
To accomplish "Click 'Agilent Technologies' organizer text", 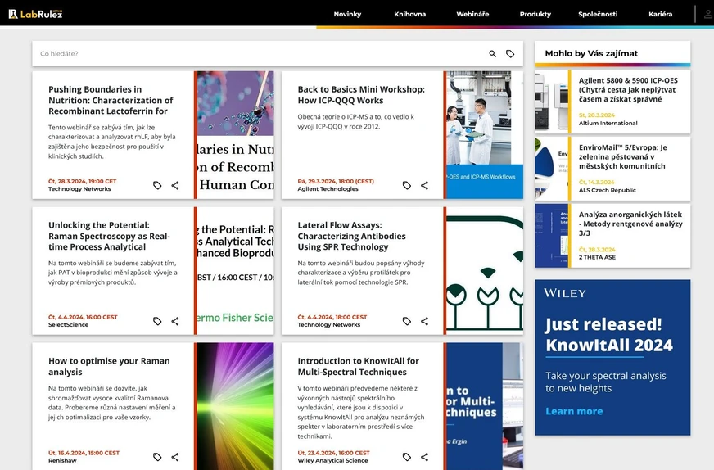I will [x=328, y=189].
